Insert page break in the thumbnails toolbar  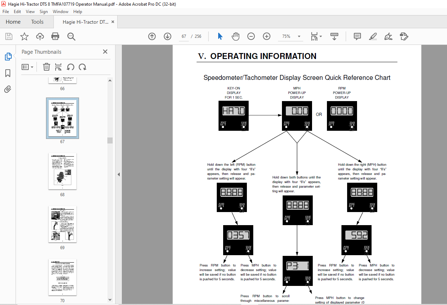(x=58, y=67)
